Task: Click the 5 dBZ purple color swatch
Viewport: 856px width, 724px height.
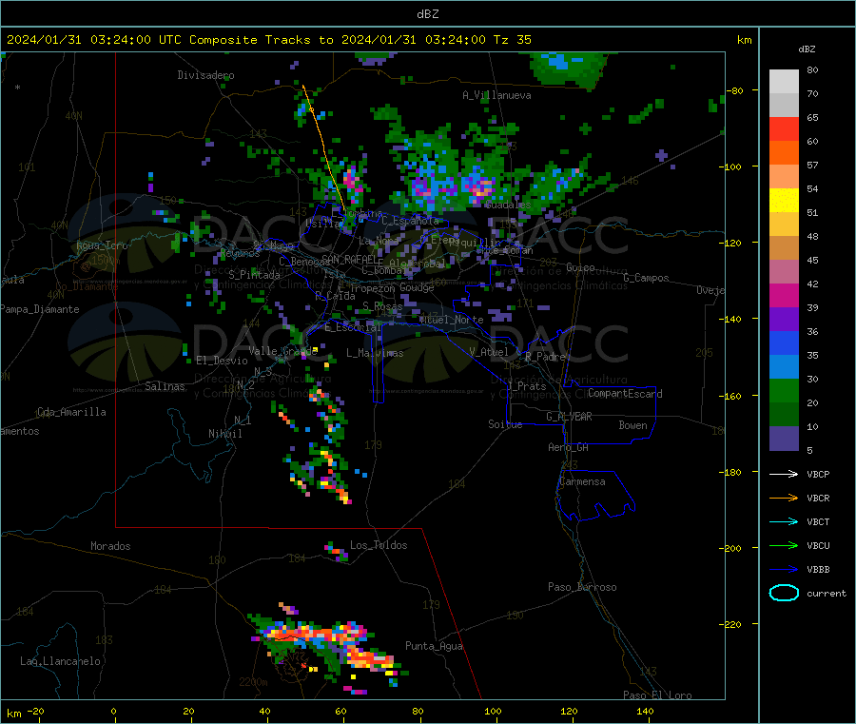Action: (784, 439)
